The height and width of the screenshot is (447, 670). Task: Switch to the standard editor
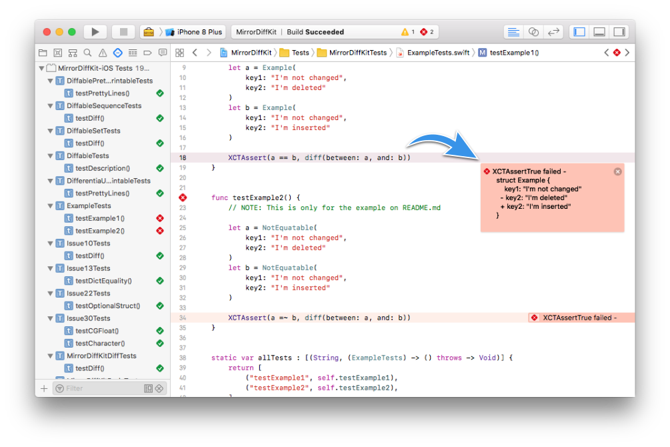(x=513, y=31)
